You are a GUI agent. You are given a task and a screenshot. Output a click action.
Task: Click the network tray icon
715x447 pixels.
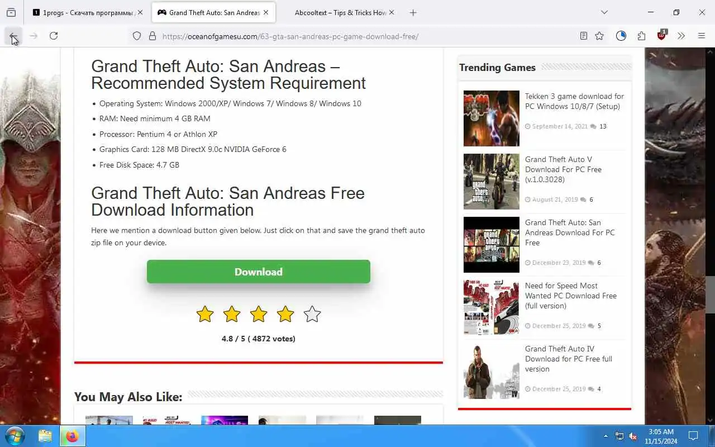pyautogui.click(x=619, y=436)
